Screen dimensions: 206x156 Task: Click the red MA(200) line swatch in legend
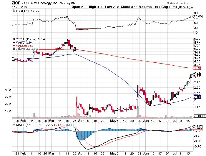click(14, 46)
